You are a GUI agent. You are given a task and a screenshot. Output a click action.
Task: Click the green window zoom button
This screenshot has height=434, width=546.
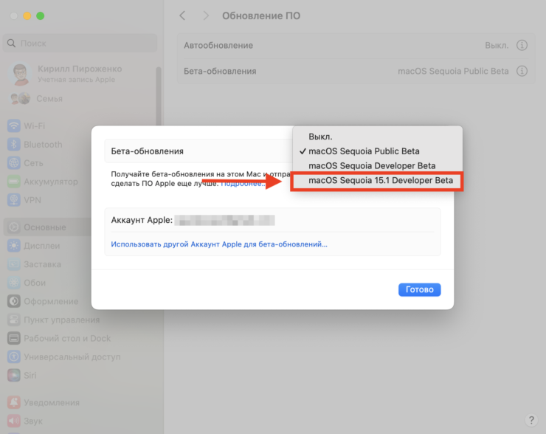point(41,15)
